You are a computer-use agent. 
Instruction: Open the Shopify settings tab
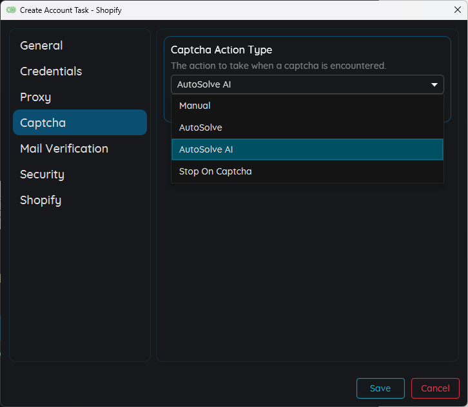coord(41,200)
